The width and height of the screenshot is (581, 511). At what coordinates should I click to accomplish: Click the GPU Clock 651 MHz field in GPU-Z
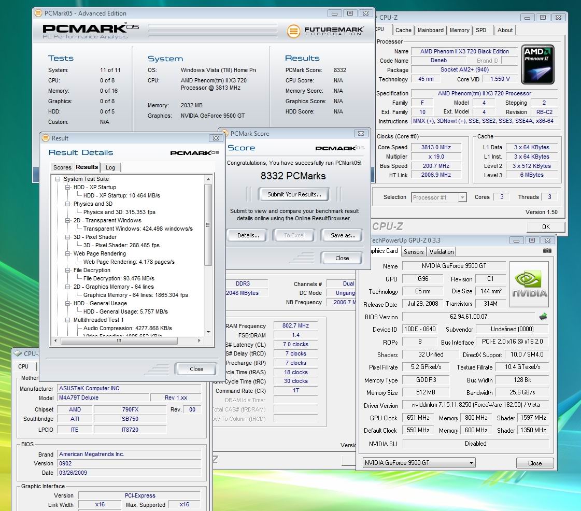418,418
